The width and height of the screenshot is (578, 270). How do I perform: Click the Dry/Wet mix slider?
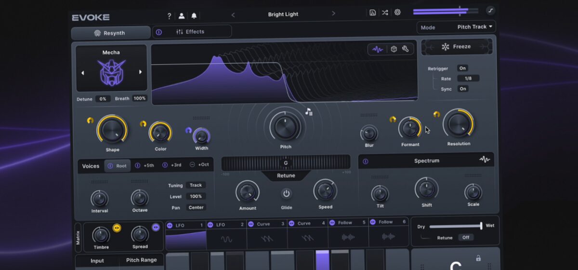[x=455, y=226]
